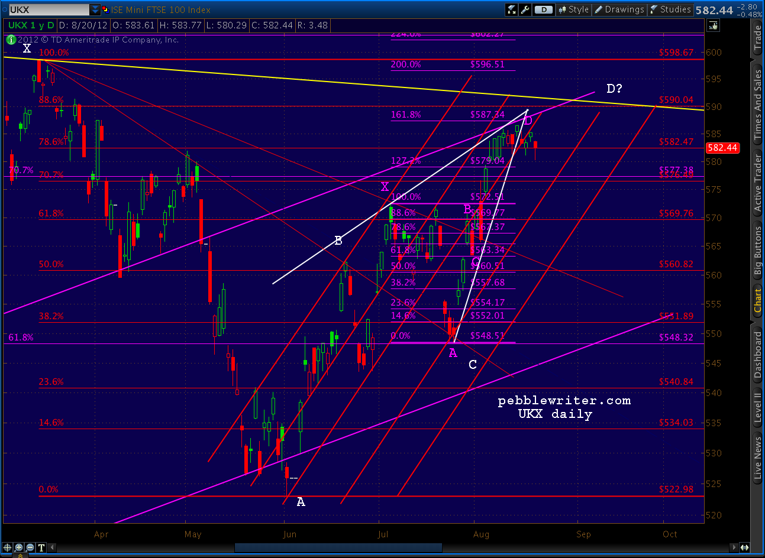Open the Dashboard side tab
This screenshot has height=558, width=765.
pyautogui.click(x=757, y=355)
